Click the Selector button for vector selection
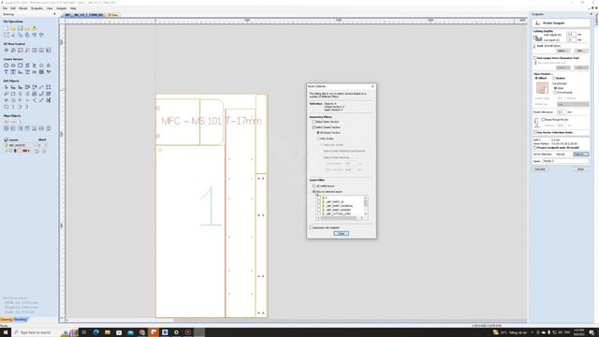 pos(580,154)
